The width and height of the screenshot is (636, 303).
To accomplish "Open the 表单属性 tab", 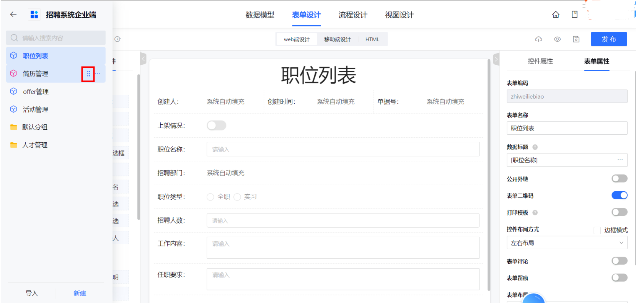I will tap(597, 61).
